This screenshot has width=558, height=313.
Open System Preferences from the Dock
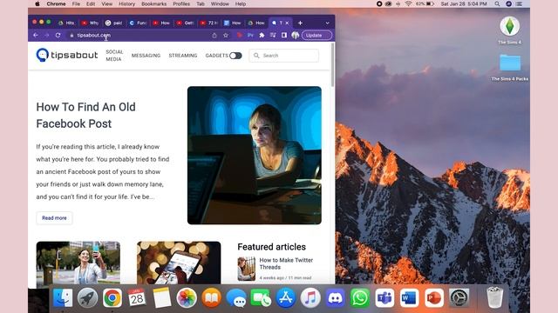[x=459, y=297]
